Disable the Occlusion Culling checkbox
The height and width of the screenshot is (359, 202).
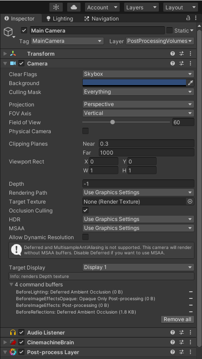click(85, 210)
